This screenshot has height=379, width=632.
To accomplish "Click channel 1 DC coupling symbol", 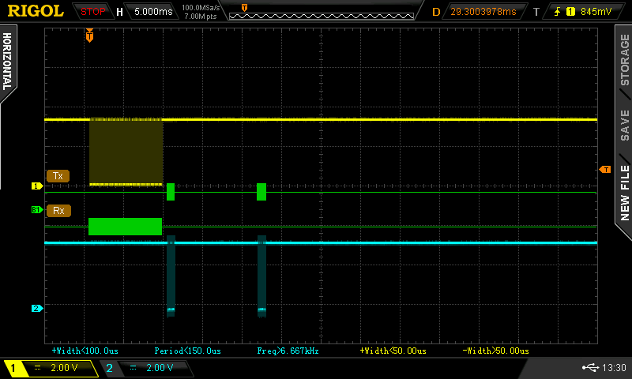I will (37, 368).
